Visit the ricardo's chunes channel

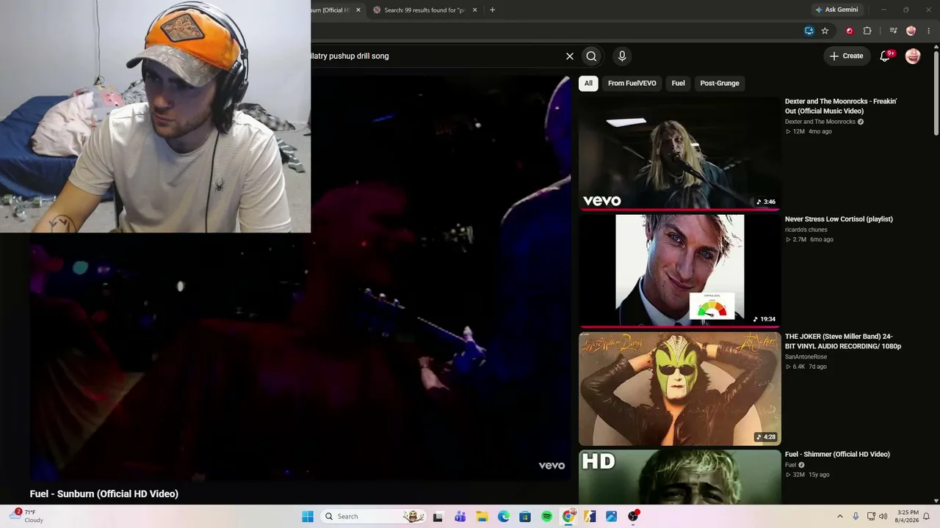tap(806, 230)
